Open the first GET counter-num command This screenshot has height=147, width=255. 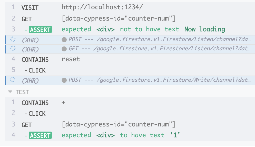(130, 19)
